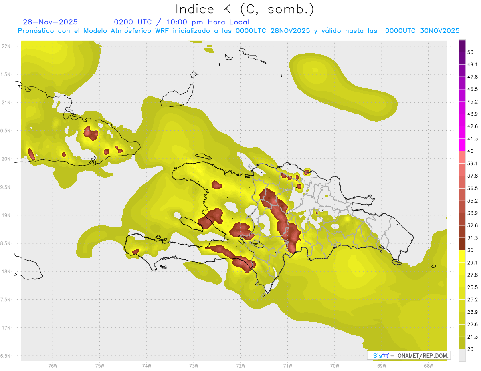Click the colorbar value '22.6'
This screenshot has width=481, height=371.
473,325
